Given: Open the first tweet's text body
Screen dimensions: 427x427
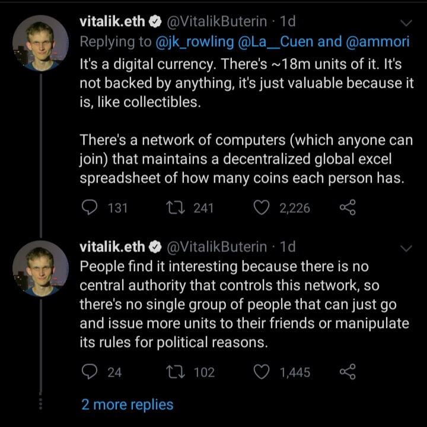Looking at the screenshot, I should pyautogui.click(x=247, y=121).
